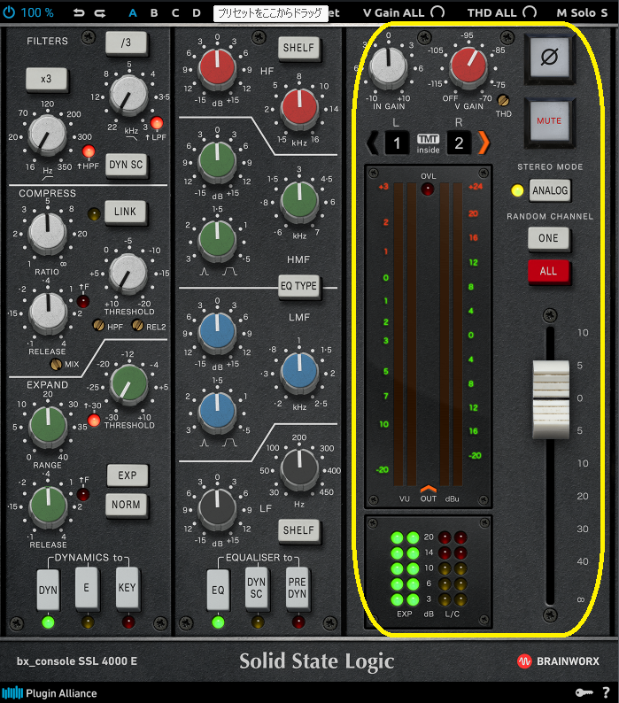Click the compressor THRESHOLD knob

point(128,273)
